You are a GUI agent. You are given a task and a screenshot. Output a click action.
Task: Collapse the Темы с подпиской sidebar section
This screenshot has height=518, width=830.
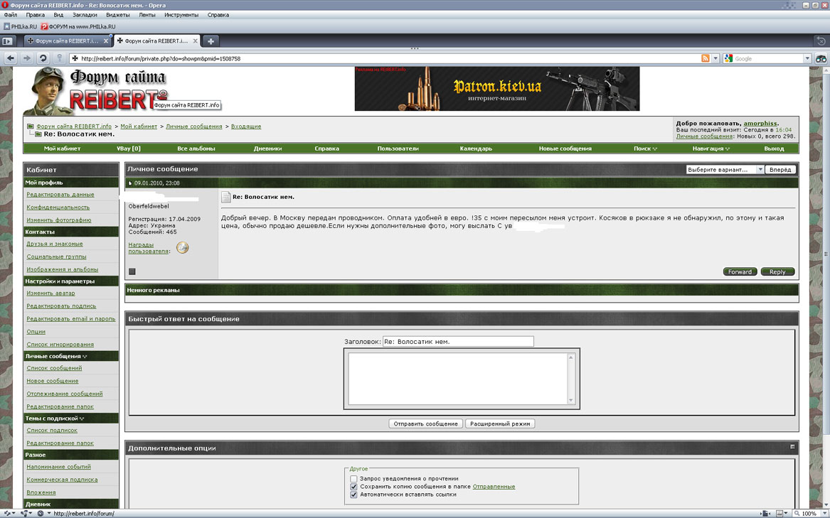point(82,419)
